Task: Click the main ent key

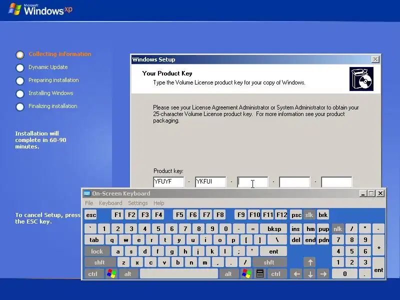Action: coord(273,251)
